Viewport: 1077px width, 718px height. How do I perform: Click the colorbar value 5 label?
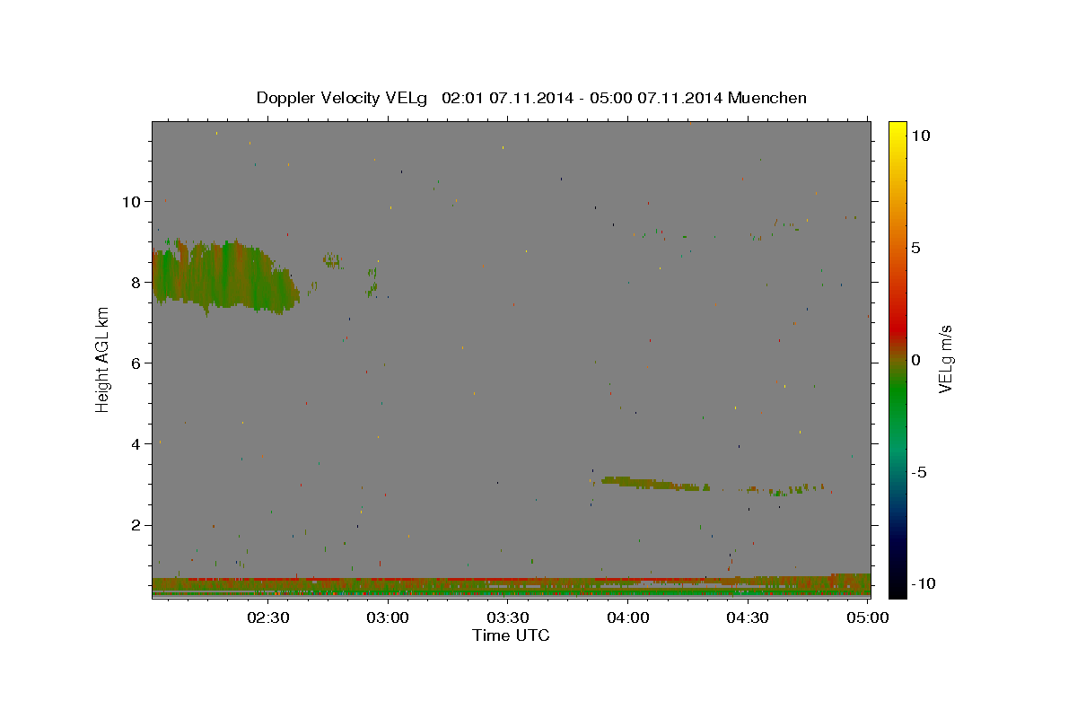[x=916, y=248]
